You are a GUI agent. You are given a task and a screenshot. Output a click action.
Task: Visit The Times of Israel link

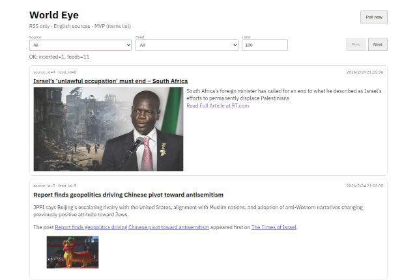(x=274, y=227)
